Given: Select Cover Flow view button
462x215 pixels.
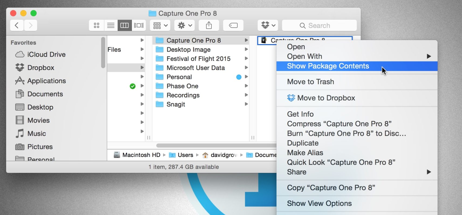Looking at the screenshot, I should point(139,26).
